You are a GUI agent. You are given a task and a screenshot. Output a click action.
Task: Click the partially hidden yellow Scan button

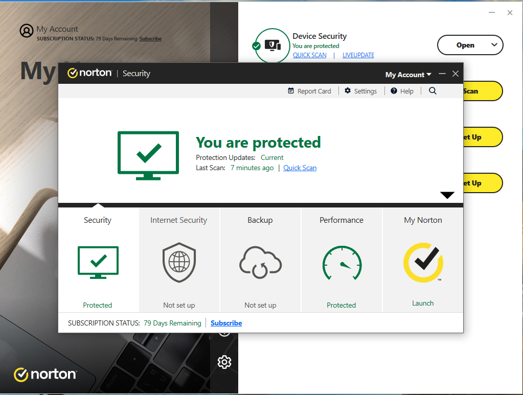tap(483, 91)
